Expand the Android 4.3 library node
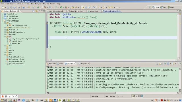The image size is (182, 102). [5, 30]
